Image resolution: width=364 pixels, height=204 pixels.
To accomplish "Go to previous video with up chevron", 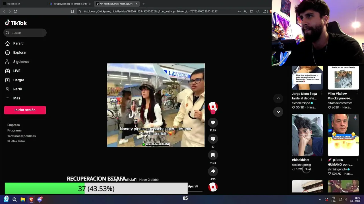I will (x=278, y=98).
